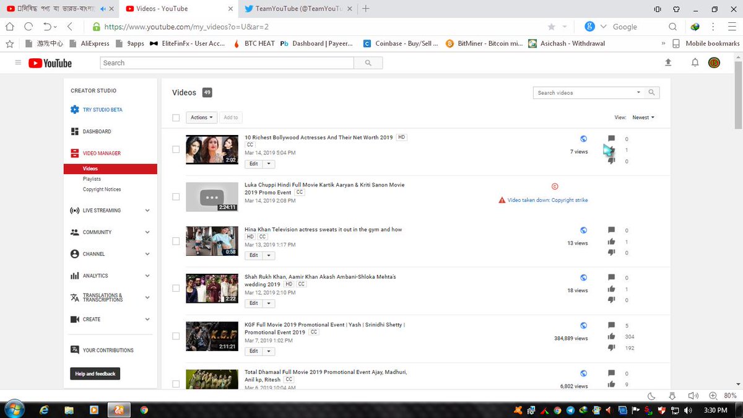This screenshot has height=418, width=743.
Task: Click the globe icon of 10 Richest Bollywood video
Action: 583,139
